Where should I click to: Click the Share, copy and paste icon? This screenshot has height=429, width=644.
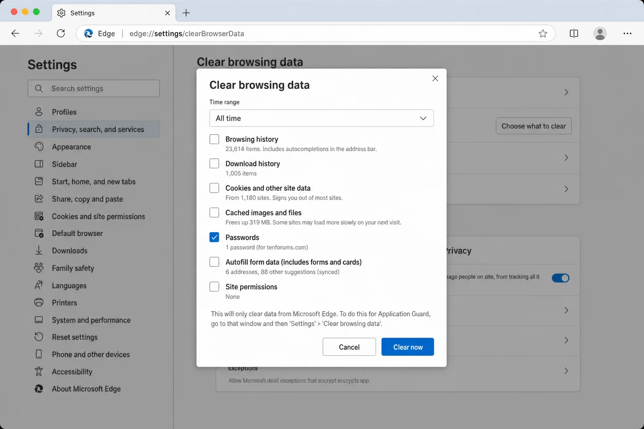click(39, 199)
